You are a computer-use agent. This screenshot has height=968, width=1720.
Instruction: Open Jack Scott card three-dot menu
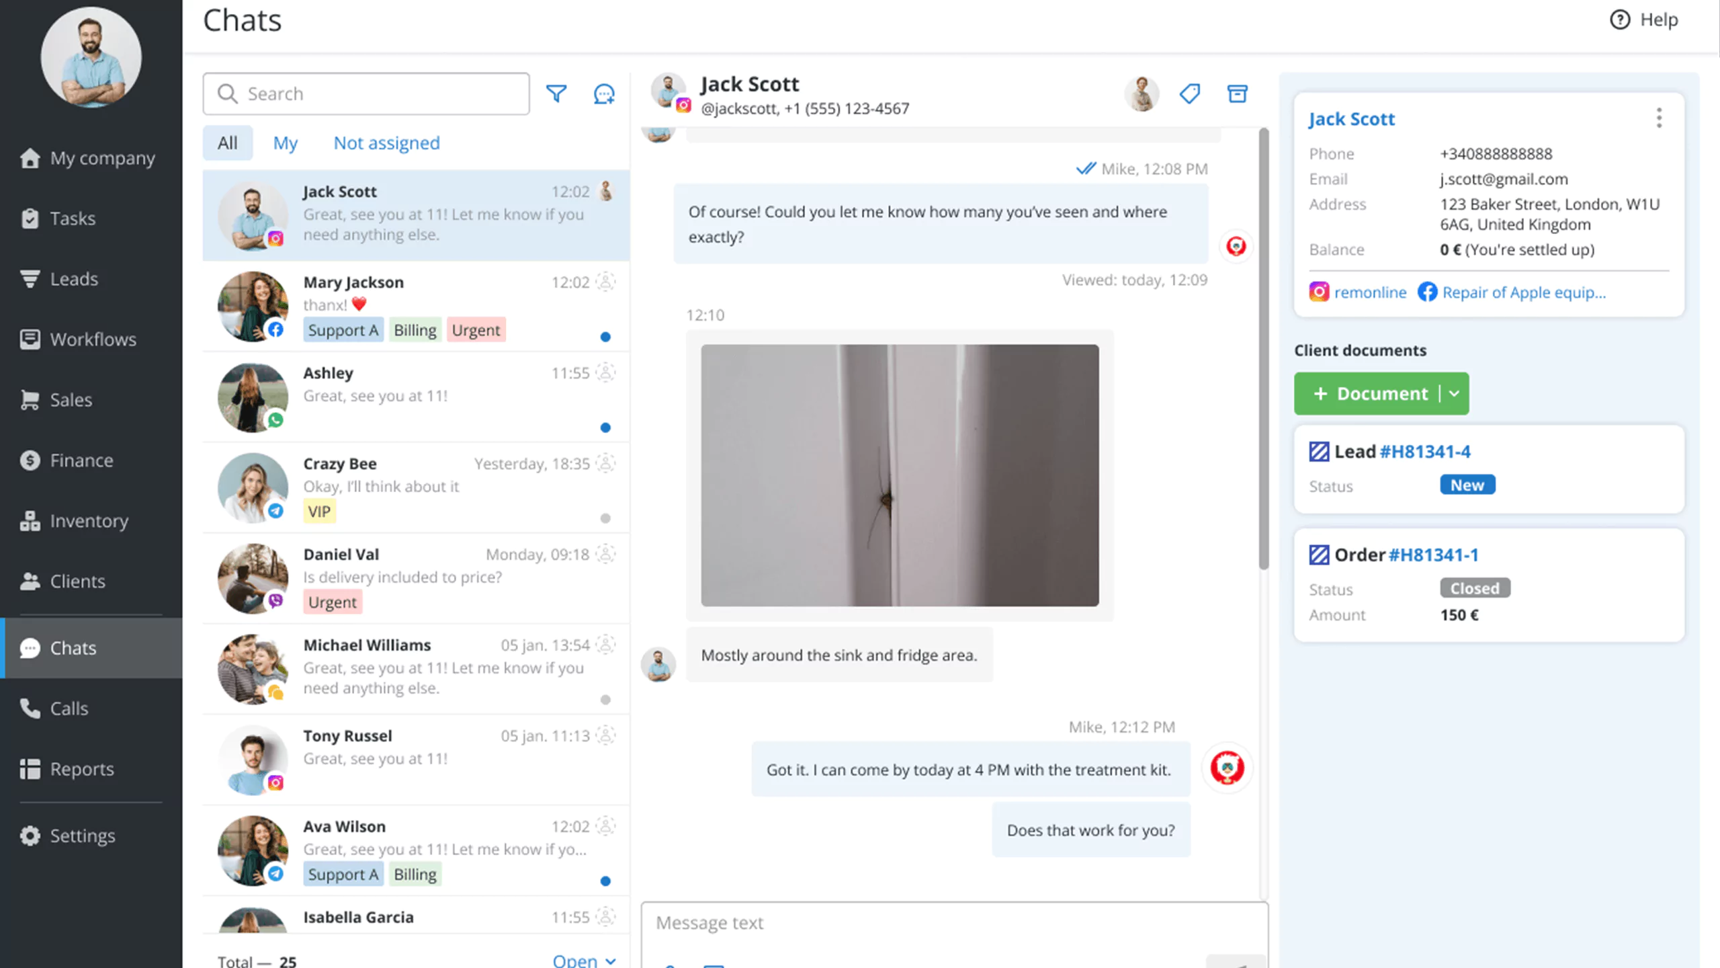coord(1659,118)
